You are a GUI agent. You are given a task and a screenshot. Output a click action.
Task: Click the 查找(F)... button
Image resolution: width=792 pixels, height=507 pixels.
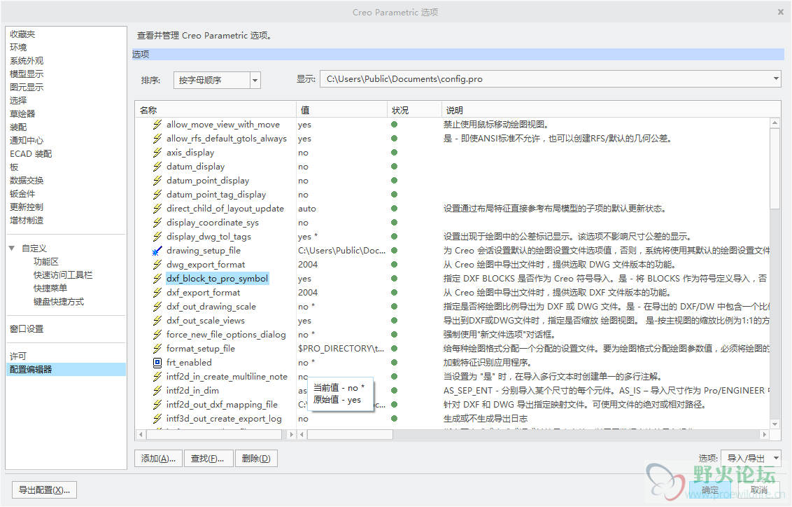tap(208, 459)
